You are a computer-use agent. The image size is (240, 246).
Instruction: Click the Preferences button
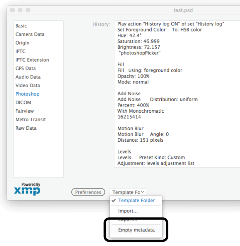(x=88, y=192)
